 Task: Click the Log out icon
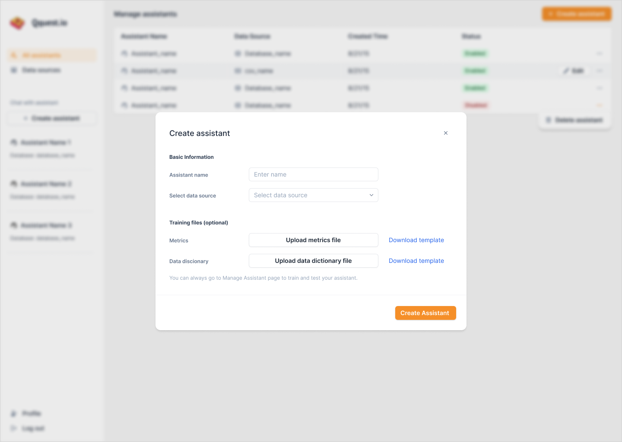pyautogui.click(x=14, y=428)
